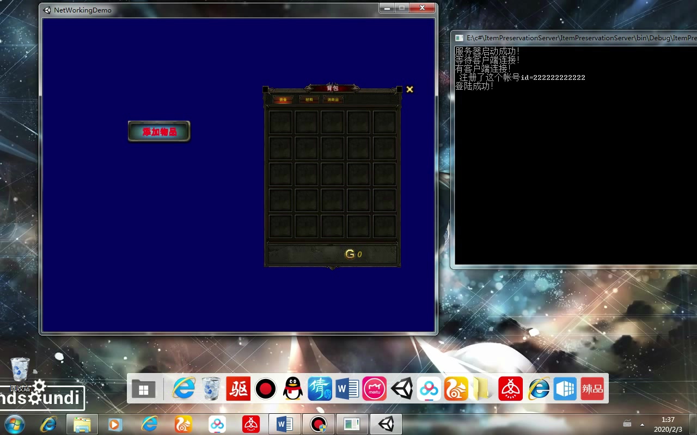The height and width of the screenshot is (435, 697).
Task: Open the Windows tiles icon in dock
Action: tap(144, 389)
